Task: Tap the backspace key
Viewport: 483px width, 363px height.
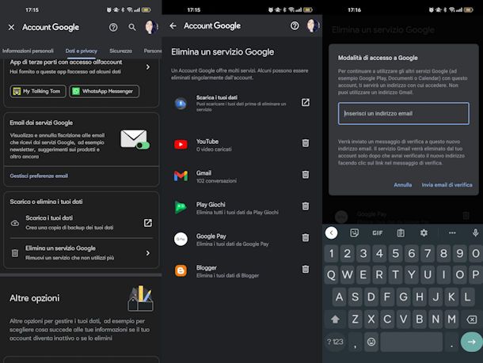Action: [x=472, y=320]
